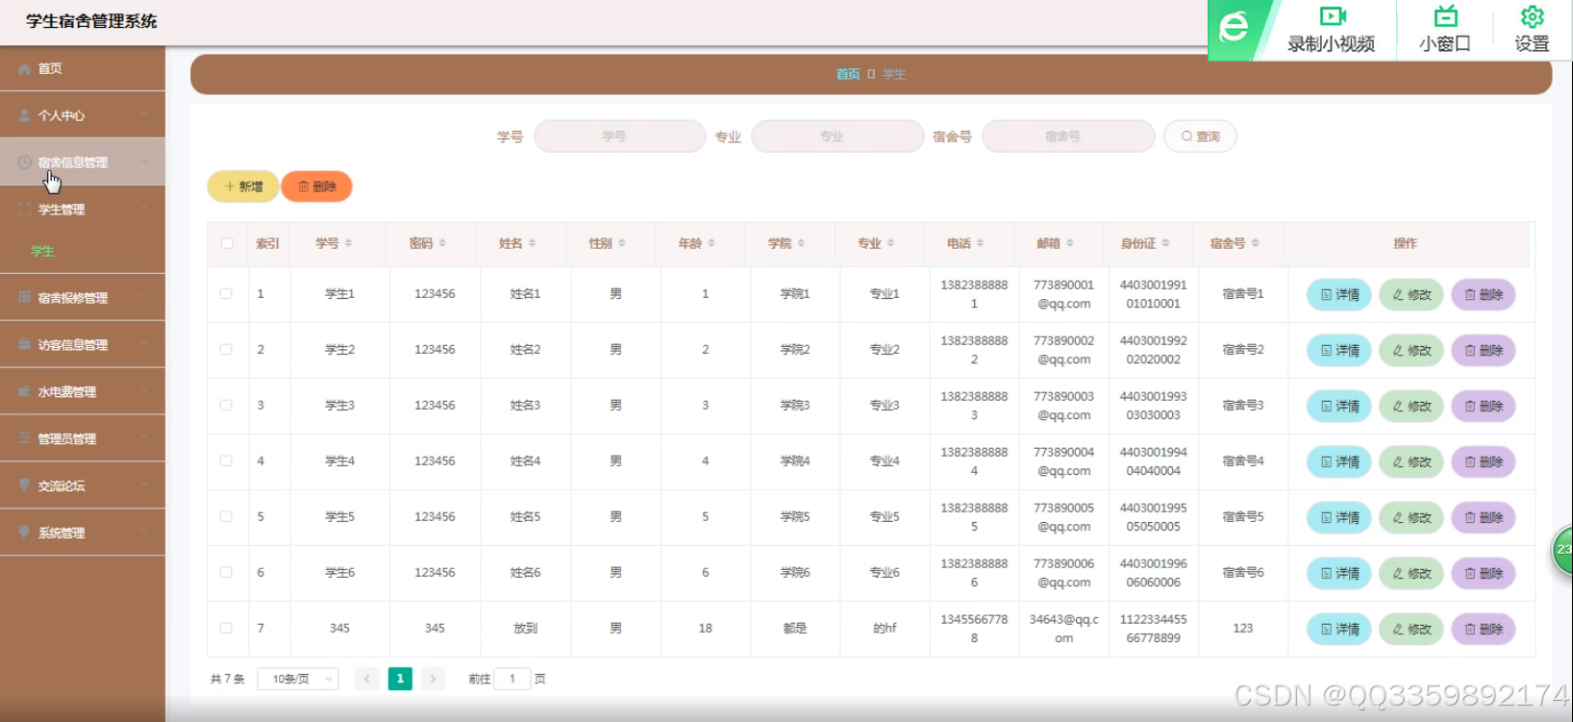Expand the 访客信息管理 sidebar menu chevron
Image resolution: width=1573 pixels, height=722 pixels.
click(x=144, y=344)
